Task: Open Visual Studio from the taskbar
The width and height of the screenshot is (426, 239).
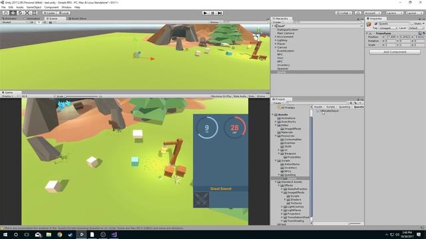Action: pos(114,234)
